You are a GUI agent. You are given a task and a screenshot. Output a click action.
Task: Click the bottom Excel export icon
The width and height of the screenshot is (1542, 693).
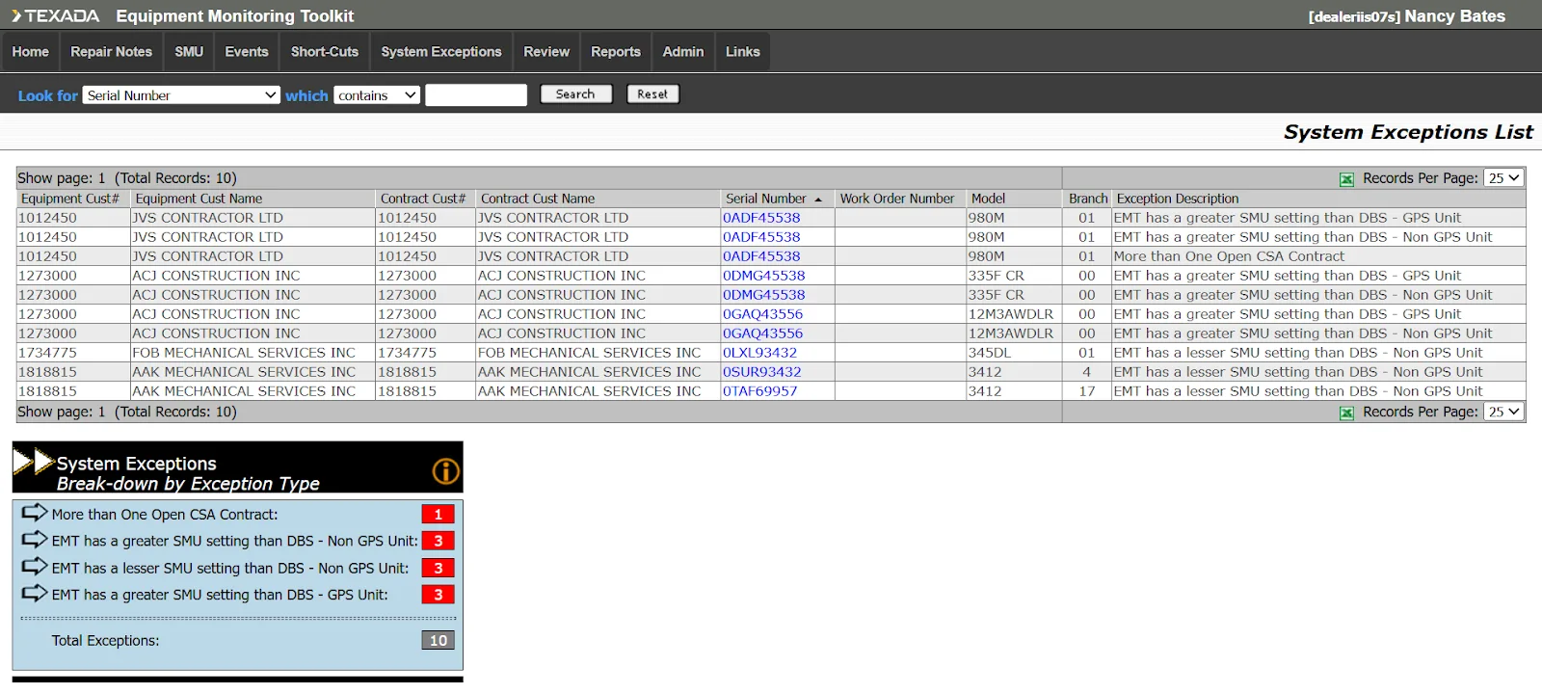point(1346,413)
